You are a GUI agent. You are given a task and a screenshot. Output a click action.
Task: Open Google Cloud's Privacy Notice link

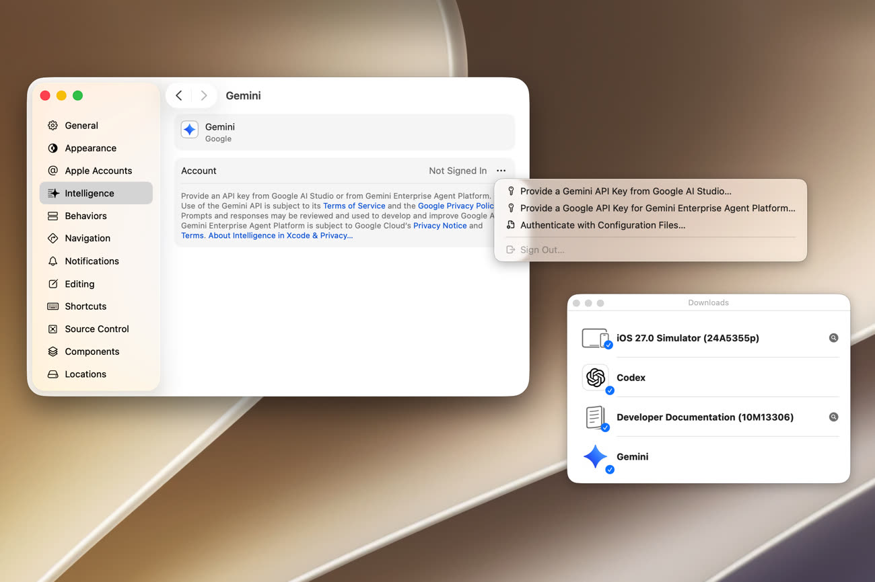[440, 226]
